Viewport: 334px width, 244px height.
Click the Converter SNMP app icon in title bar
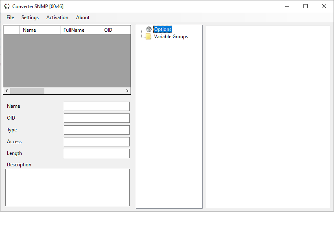pos(7,6)
